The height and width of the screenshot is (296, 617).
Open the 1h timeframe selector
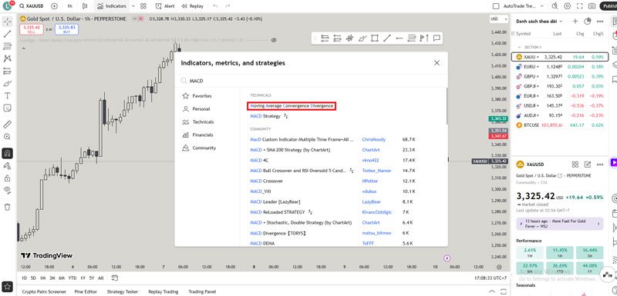coord(69,6)
